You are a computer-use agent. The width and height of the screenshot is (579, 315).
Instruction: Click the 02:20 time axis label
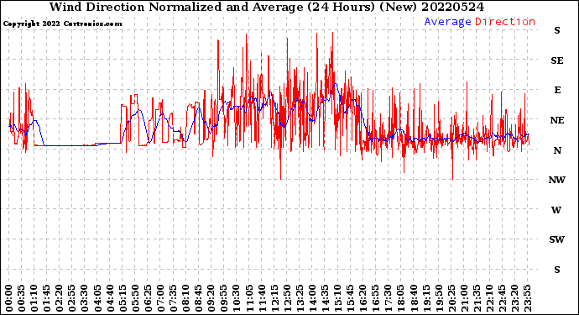[59, 298]
